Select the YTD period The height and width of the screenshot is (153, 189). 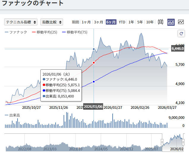(122, 22)
